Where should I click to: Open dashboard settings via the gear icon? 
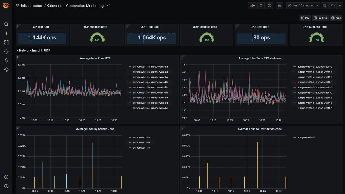[269, 5]
